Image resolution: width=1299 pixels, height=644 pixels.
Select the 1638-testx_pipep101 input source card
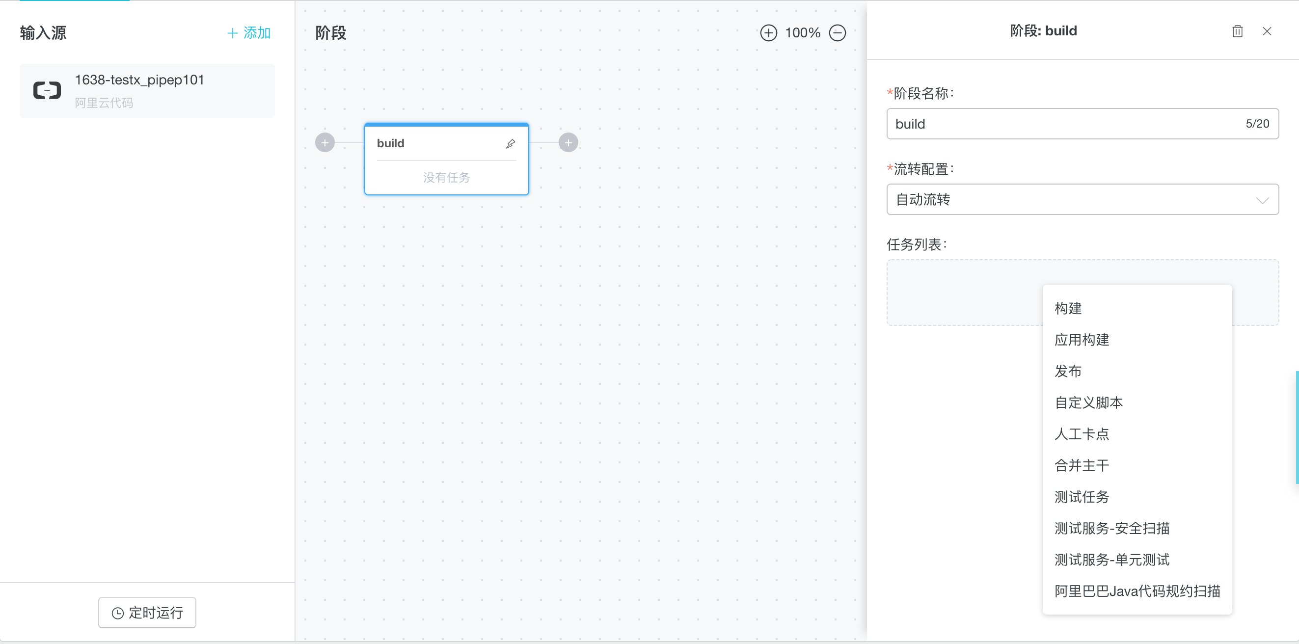tap(147, 91)
